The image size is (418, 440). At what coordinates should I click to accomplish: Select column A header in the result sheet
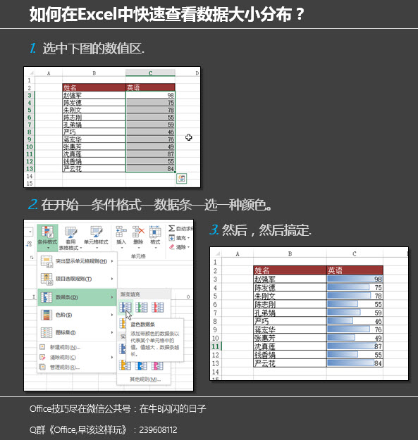[x=238, y=253]
